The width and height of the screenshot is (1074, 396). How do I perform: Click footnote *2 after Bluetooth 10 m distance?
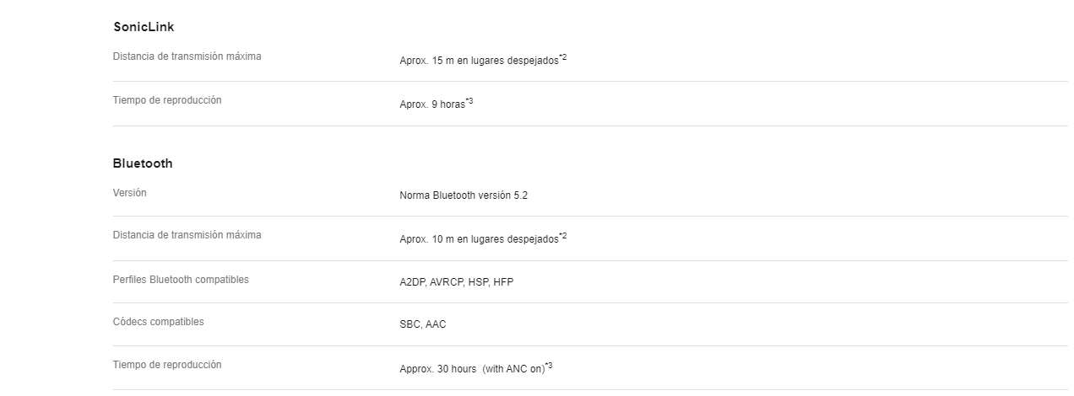click(x=563, y=236)
